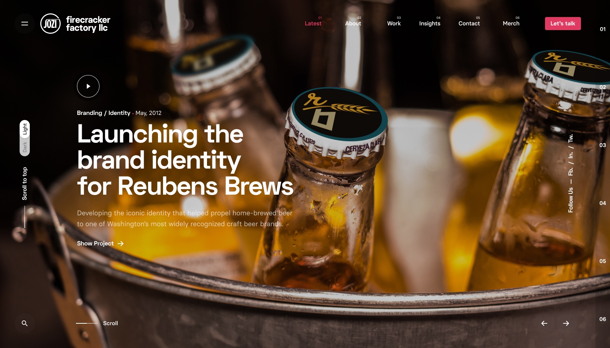This screenshot has width=610, height=348.
Task: Open the Insights nav item
Action: point(430,23)
